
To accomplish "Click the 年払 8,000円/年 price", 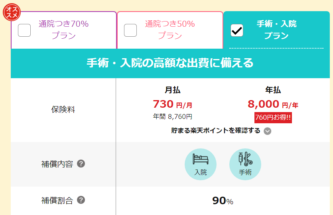I will tap(273, 105).
